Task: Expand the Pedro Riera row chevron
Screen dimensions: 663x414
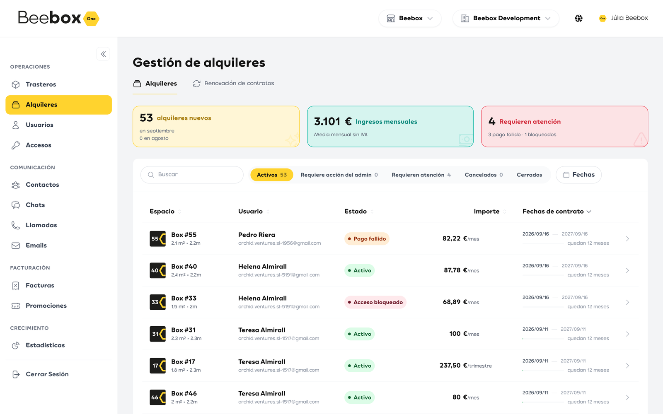Action: pyautogui.click(x=627, y=239)
